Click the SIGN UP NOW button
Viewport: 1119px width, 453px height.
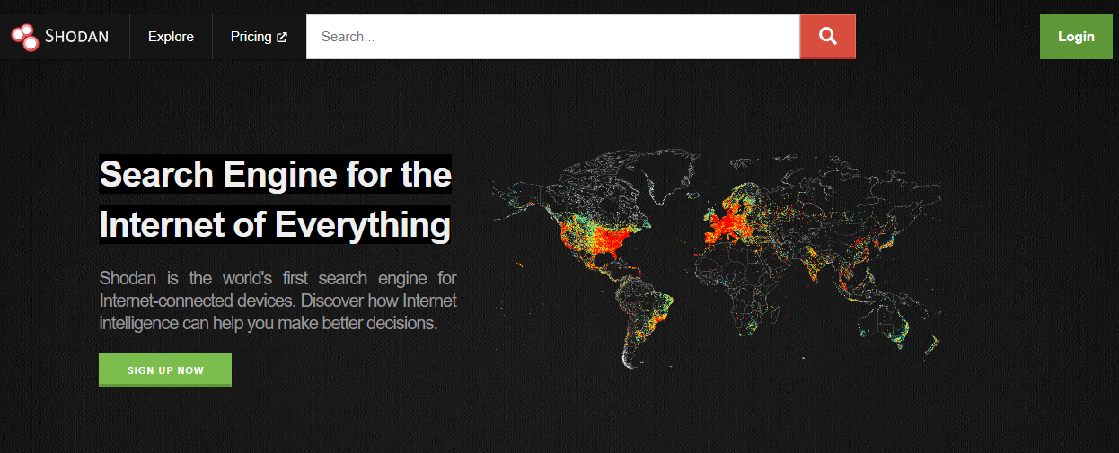[165, 370]
